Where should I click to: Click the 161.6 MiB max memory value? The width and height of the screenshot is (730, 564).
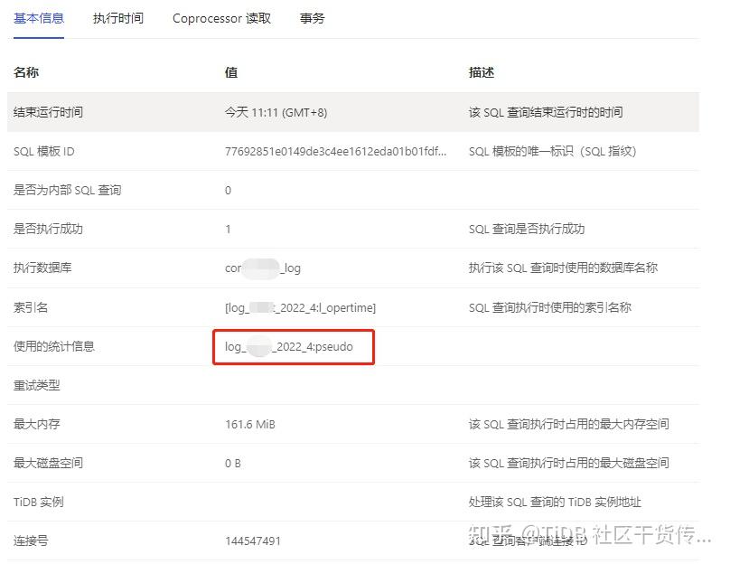[250, 424]
